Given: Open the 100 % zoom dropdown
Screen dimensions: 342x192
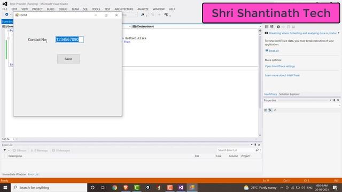Looking at the screenshot, I should click(x=13, y=139).
